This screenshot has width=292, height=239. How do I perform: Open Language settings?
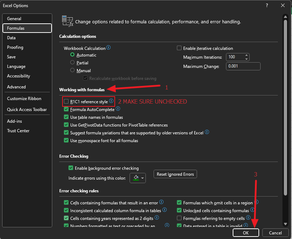pyautogui.click(x=27, y=66)
